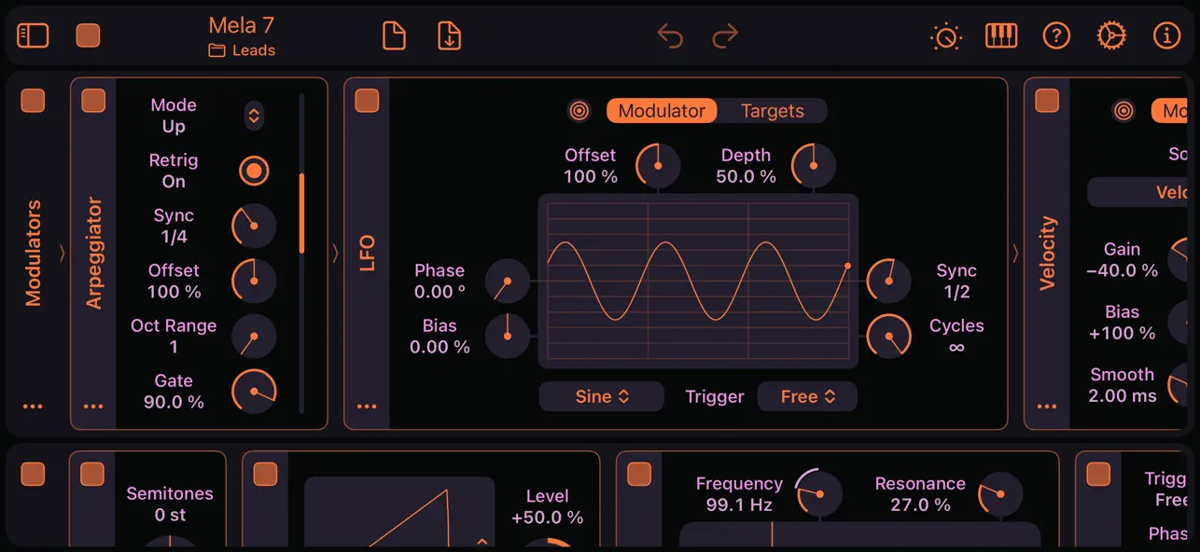Click the LFO Sync 1/2 knob
1200x552 pixels.
point(888,281)
